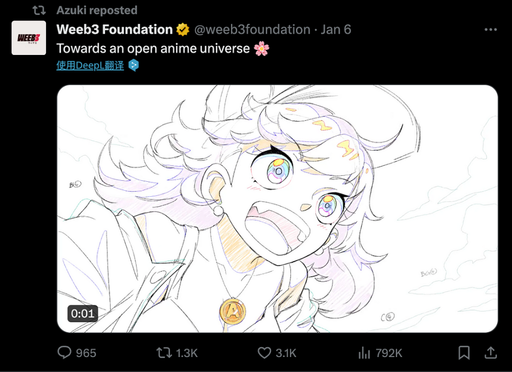Translate the post using the DeepL link
This screenshot has width=512, height=372.
(x=90, y=65)
